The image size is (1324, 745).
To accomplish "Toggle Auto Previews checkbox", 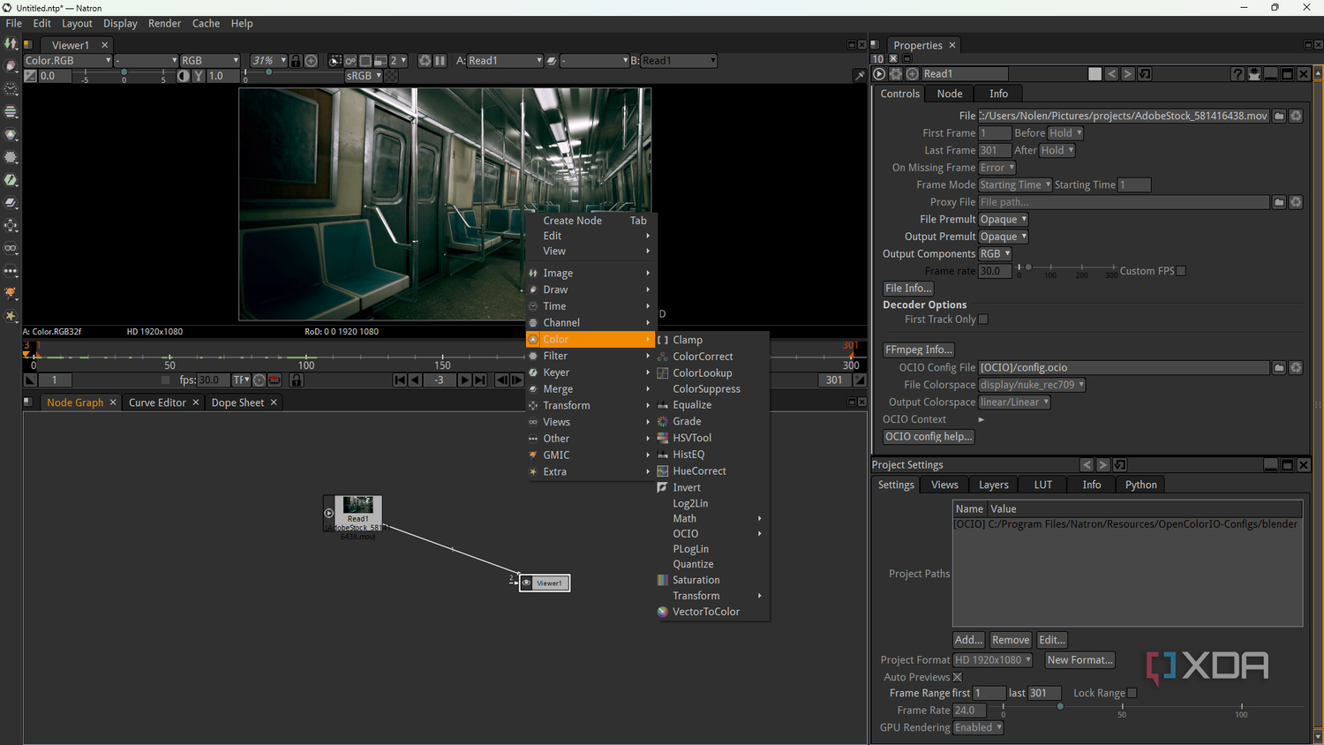I will 958,677.
